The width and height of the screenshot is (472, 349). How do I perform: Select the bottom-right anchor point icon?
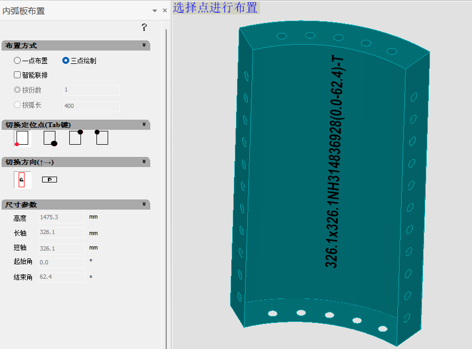tap(50, 138)
